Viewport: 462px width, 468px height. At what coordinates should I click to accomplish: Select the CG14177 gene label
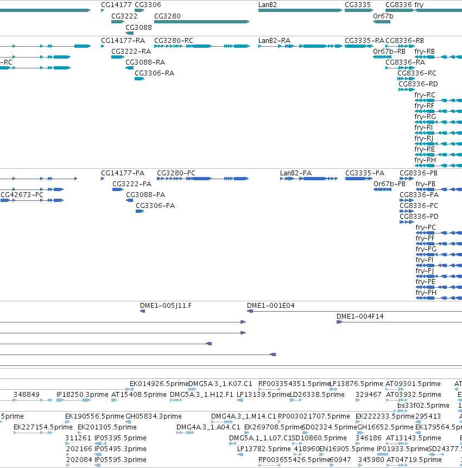point(116,5)
